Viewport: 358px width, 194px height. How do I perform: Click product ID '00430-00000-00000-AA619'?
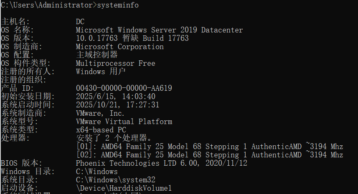pyautogui.click(x=124, y=88)
